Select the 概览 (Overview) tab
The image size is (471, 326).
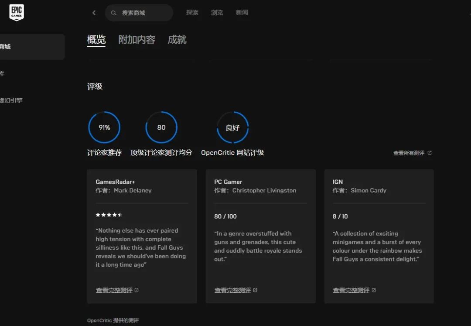pyautogui.click(x=96, y=39)
